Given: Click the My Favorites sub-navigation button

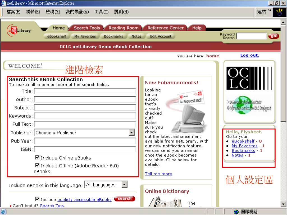Looking at the screenshot, I should pyautogui.click(x=85, y=36).
